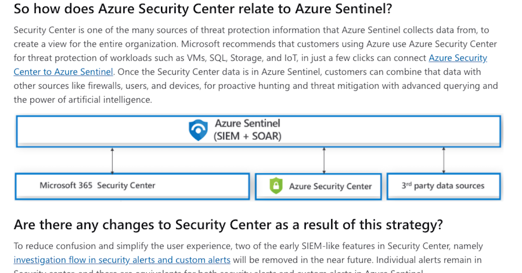Click 'Individual alerts remain in' sentence text
The width and height of the screenshot is (522, 273).
coord(428,260)
